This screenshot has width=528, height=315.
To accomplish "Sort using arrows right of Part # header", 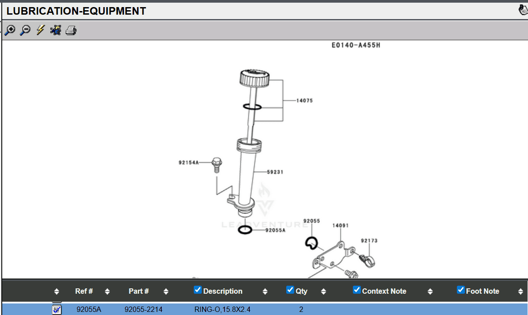I will pos(166,291).
